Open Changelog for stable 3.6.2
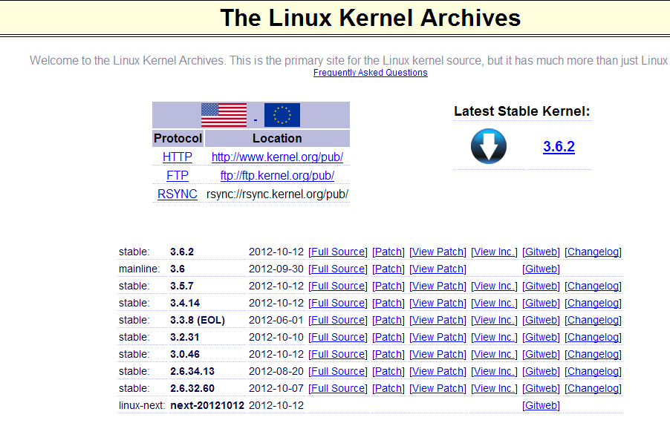The image size is (670, 426). pos(593,252)
